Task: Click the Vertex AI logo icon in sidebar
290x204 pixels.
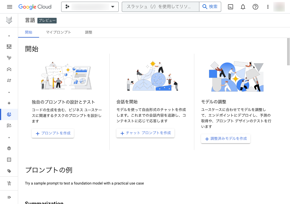Action: (9, 20)
